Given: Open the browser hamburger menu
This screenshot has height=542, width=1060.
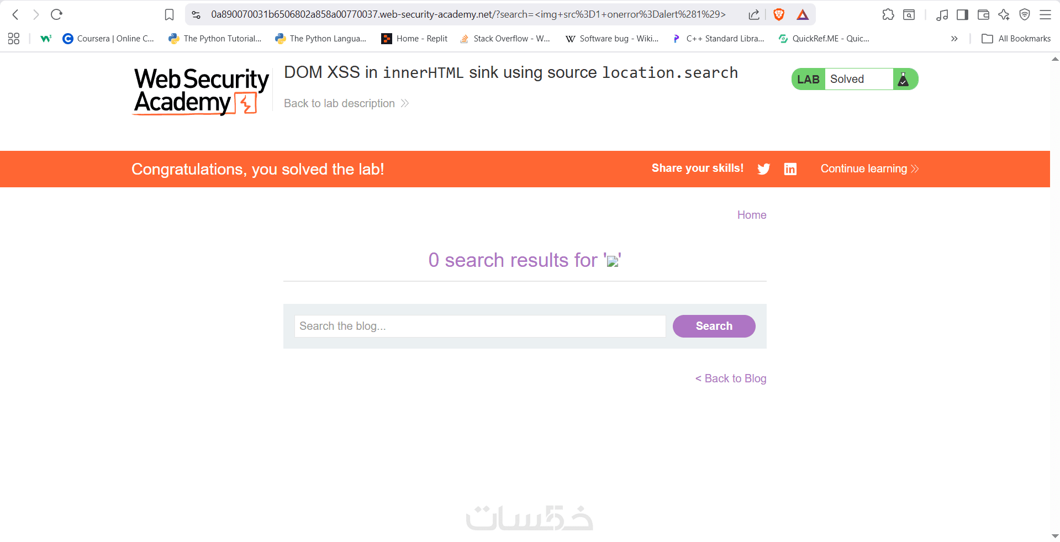Looking at the screenshot, I should [1045, 14].
